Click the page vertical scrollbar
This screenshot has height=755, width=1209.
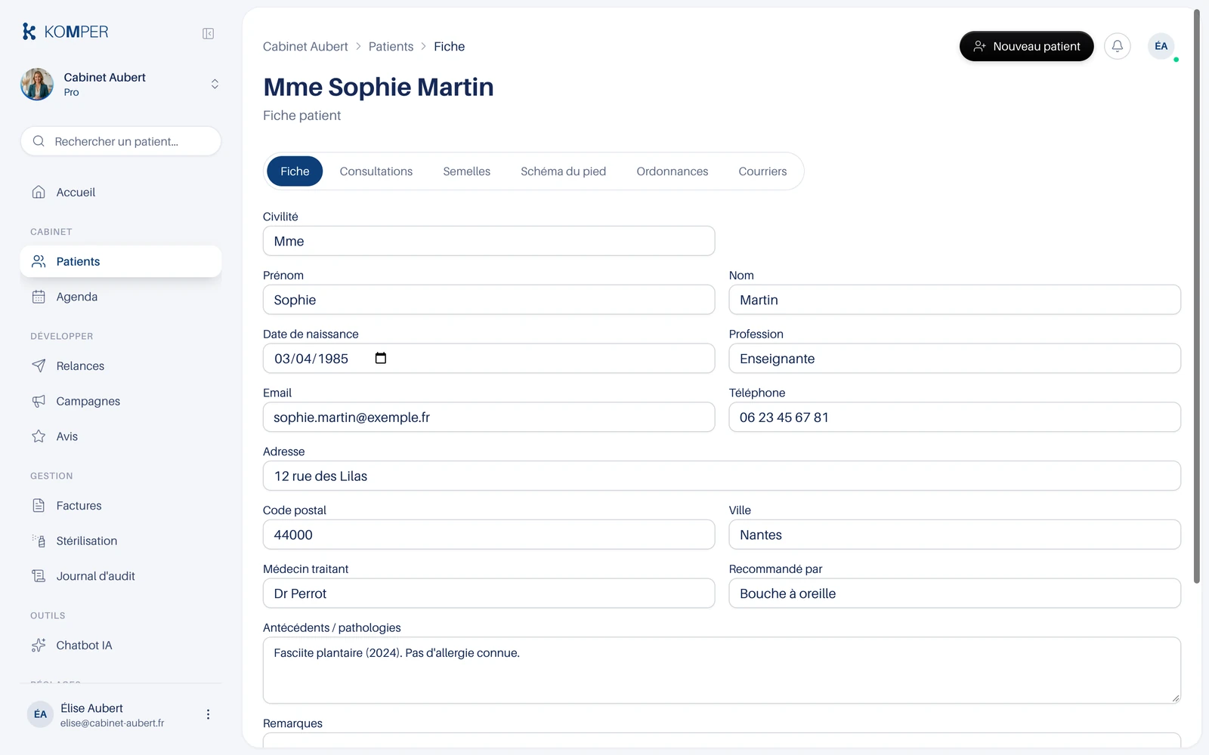[x=1196, y=296]
